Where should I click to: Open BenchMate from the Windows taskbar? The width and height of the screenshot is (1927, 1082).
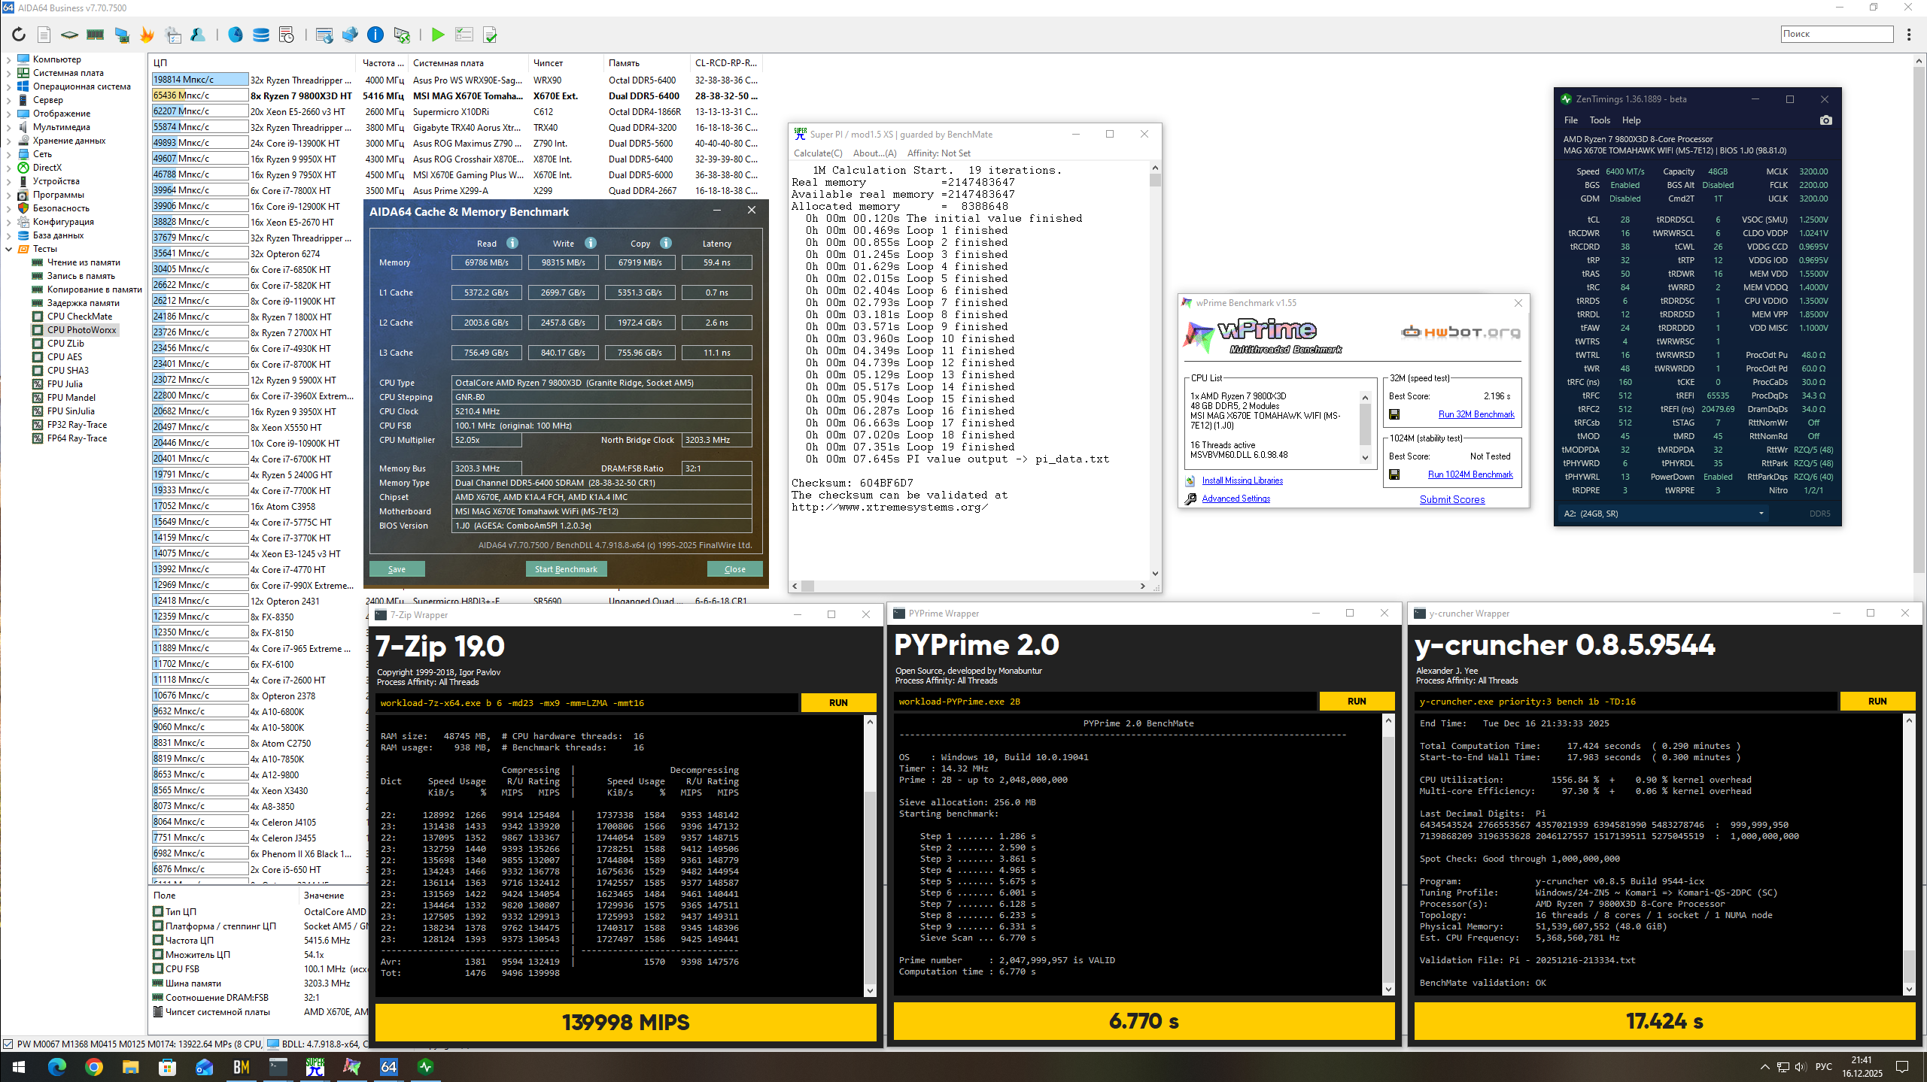click(242, 1066)
